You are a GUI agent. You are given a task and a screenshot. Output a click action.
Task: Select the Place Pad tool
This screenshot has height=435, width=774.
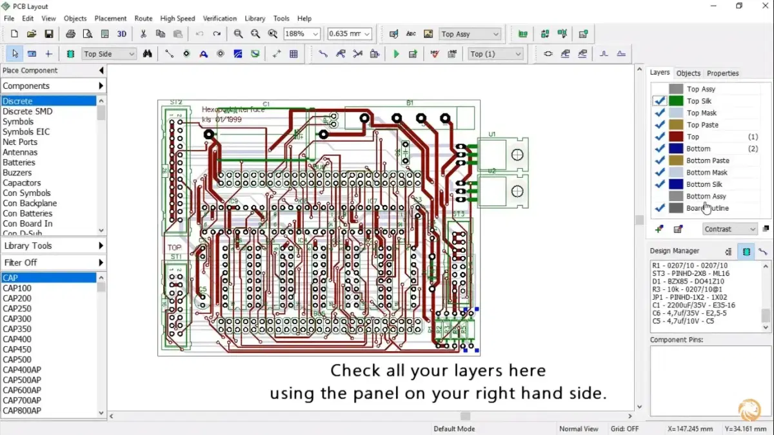click(x=186, y=54)
